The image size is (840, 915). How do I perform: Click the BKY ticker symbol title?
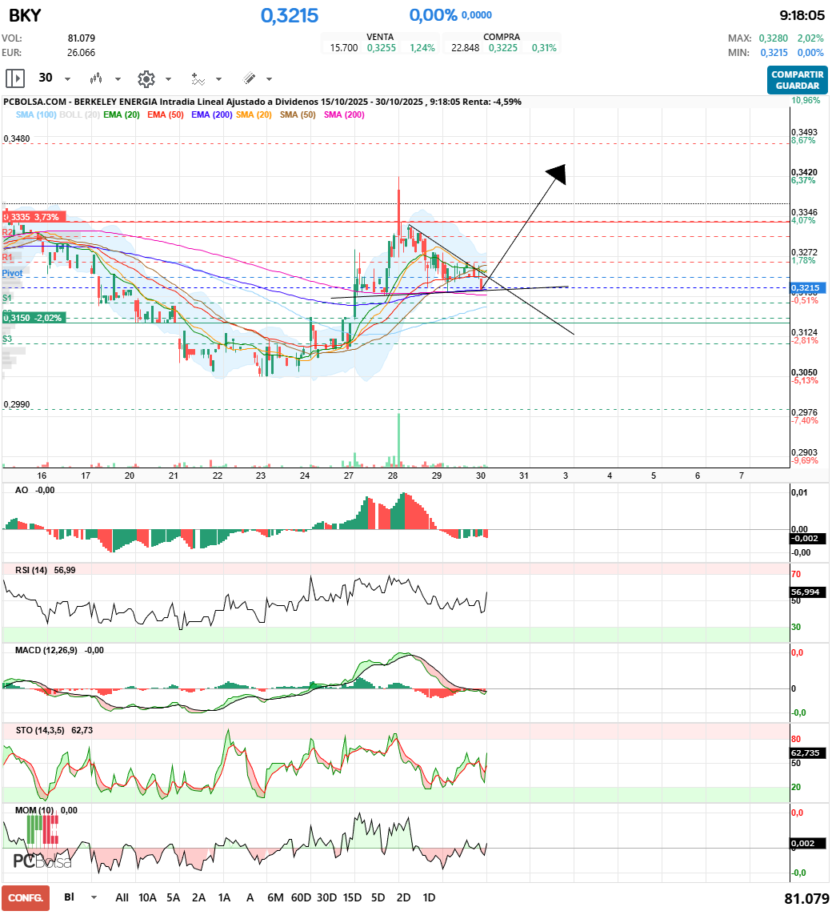25,15
